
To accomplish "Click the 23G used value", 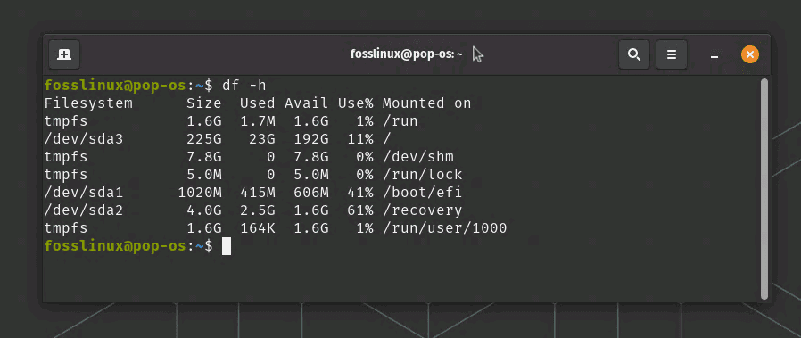I will point(262,139).
